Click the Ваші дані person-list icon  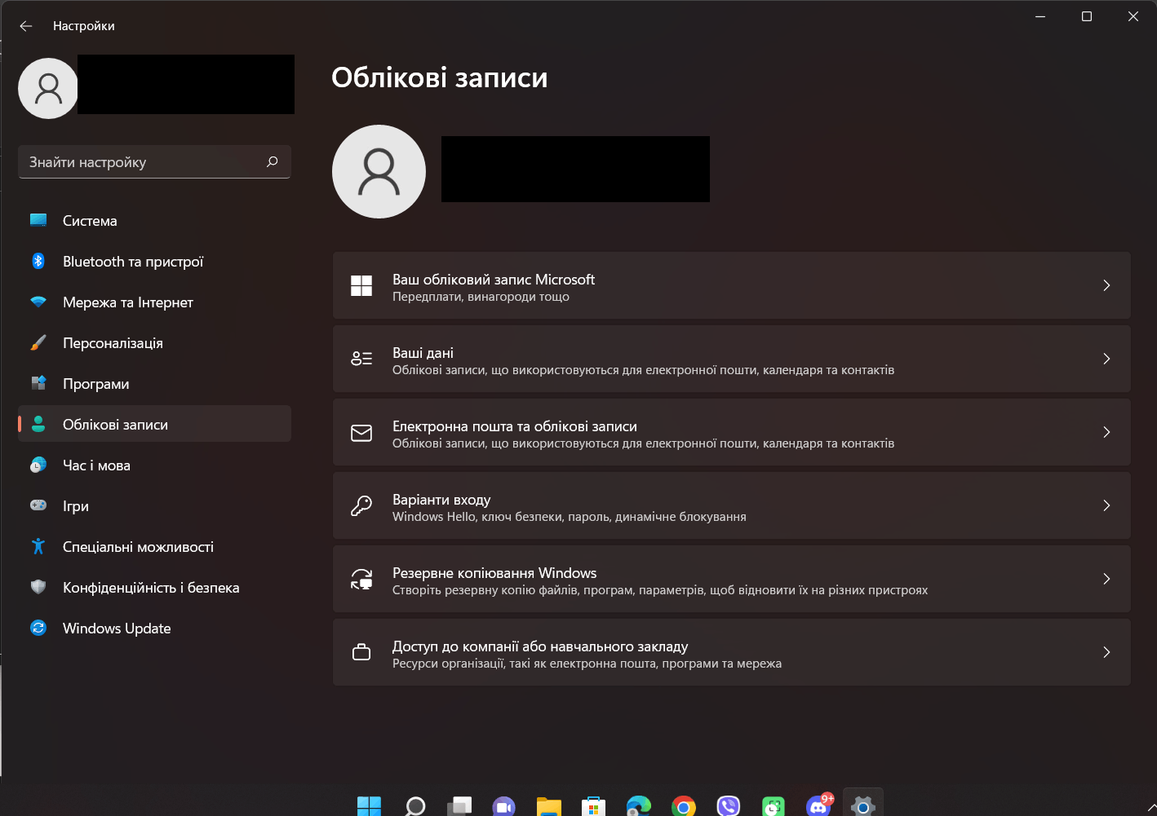point(361,359)
